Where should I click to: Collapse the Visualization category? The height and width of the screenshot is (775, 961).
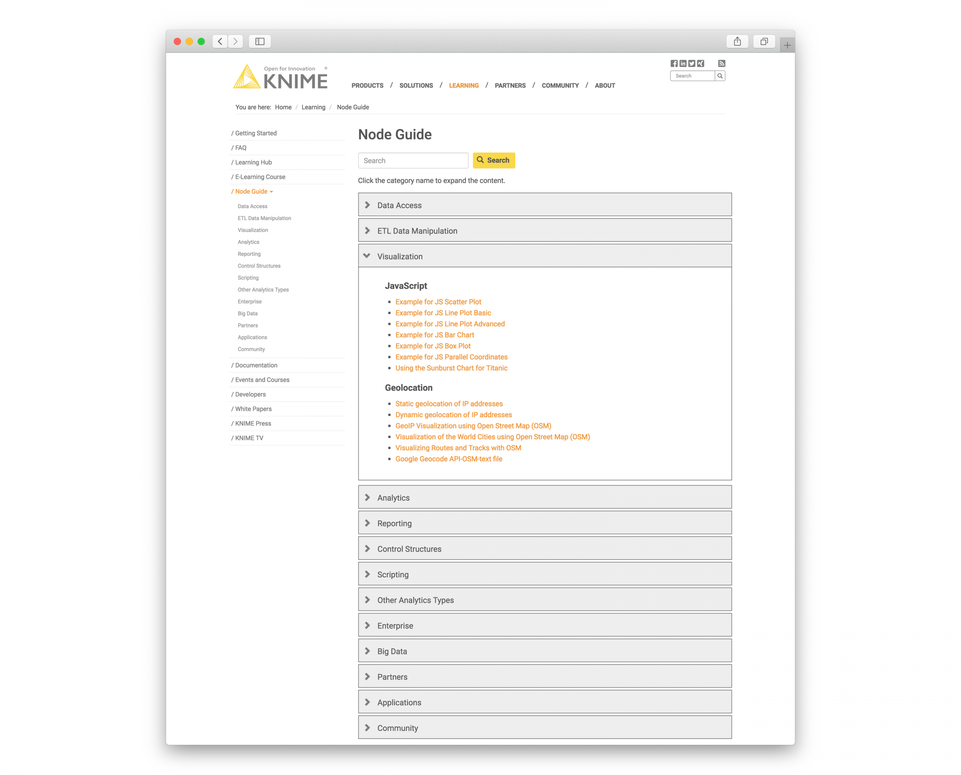click(544, 256)
